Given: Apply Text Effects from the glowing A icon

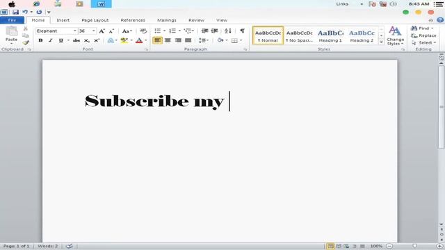Looking at the screenshot, I should 111,40.
